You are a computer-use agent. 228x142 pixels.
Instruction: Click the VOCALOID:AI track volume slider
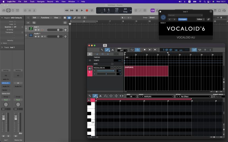tap(106, 71)
